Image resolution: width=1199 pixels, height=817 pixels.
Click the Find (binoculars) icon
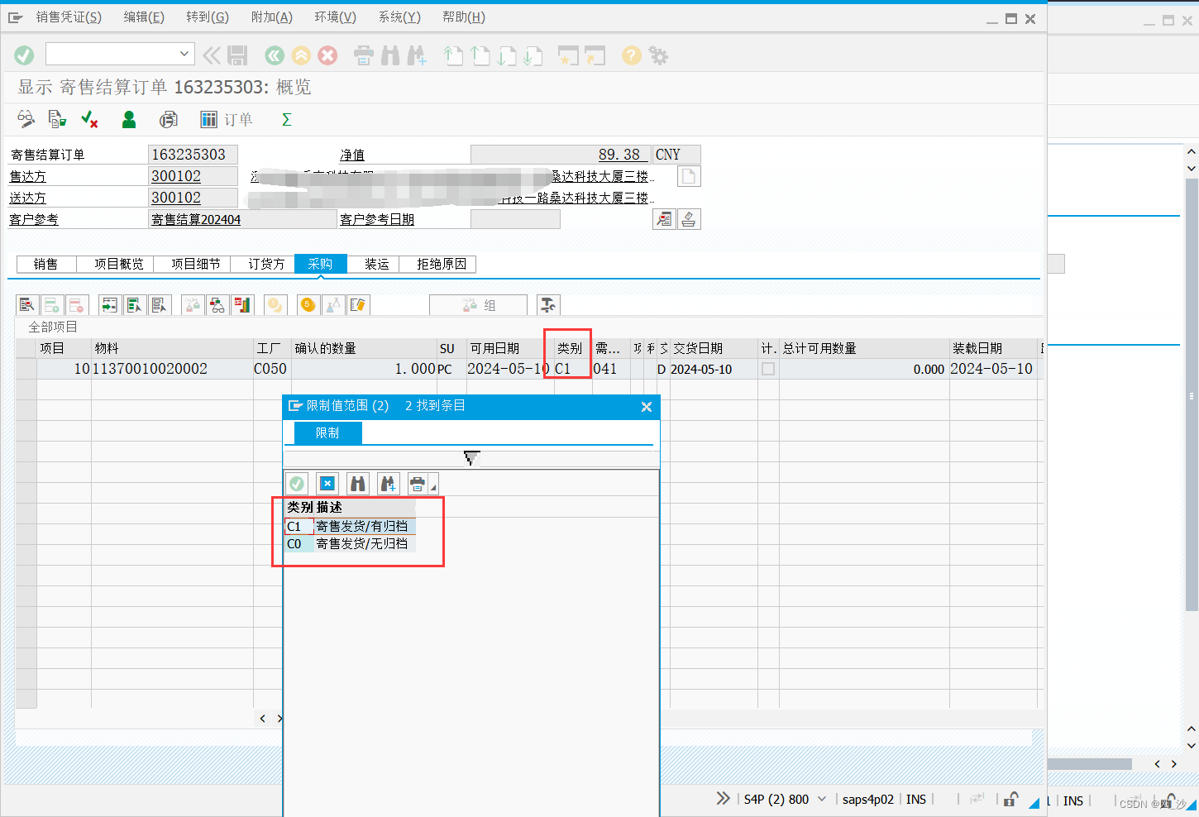click(389, 55)
